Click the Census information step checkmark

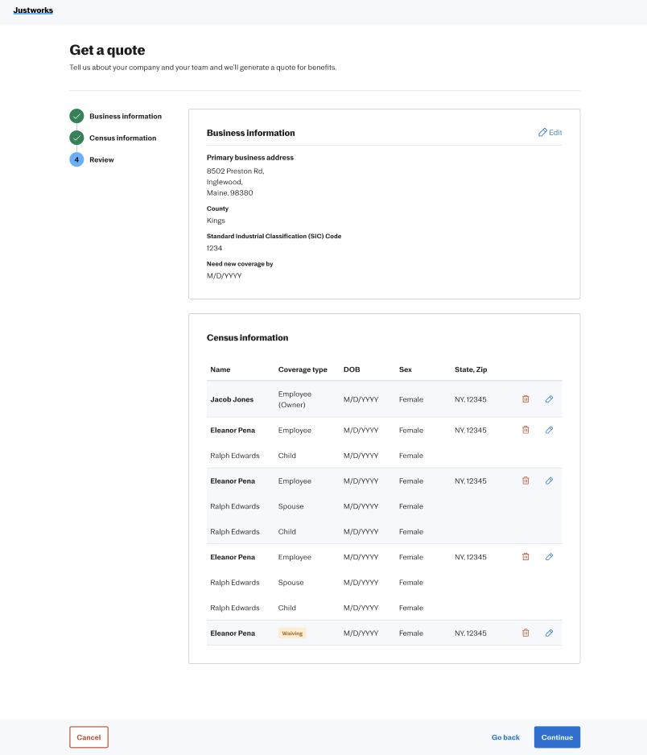(x=76, y=138)
